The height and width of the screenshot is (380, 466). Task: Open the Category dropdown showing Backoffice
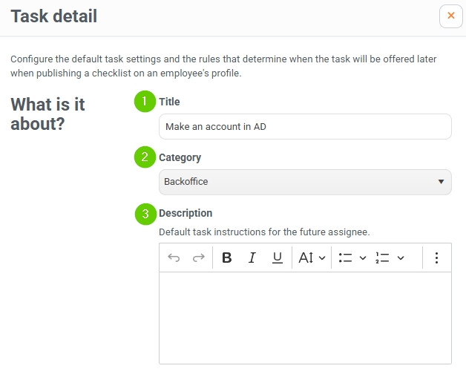305,182
